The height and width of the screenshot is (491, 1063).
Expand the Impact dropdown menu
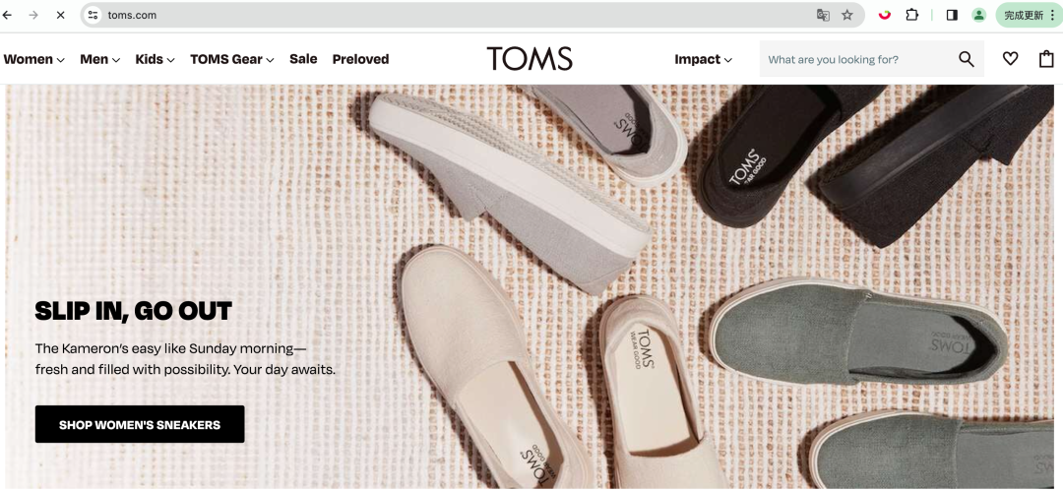tap(703, 60)
